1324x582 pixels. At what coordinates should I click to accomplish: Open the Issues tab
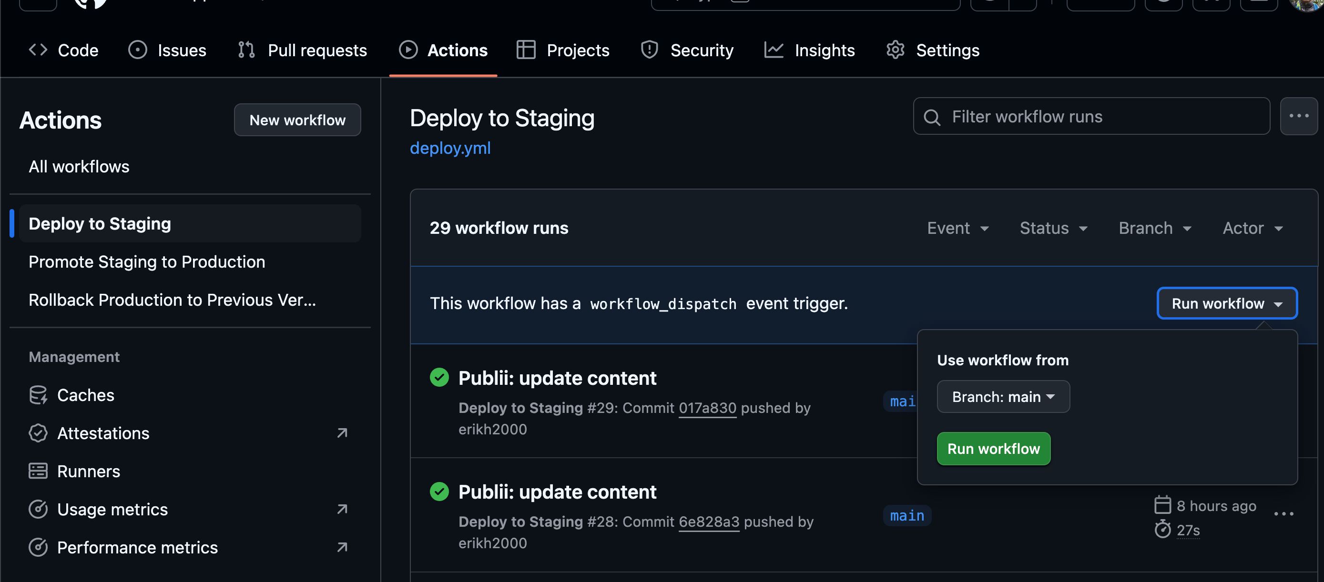pyautogui.click(x=167, y=50)
